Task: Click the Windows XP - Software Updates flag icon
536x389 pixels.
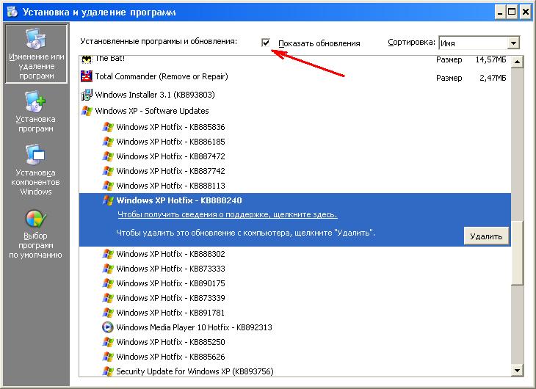Action: [x=87, y=111]
